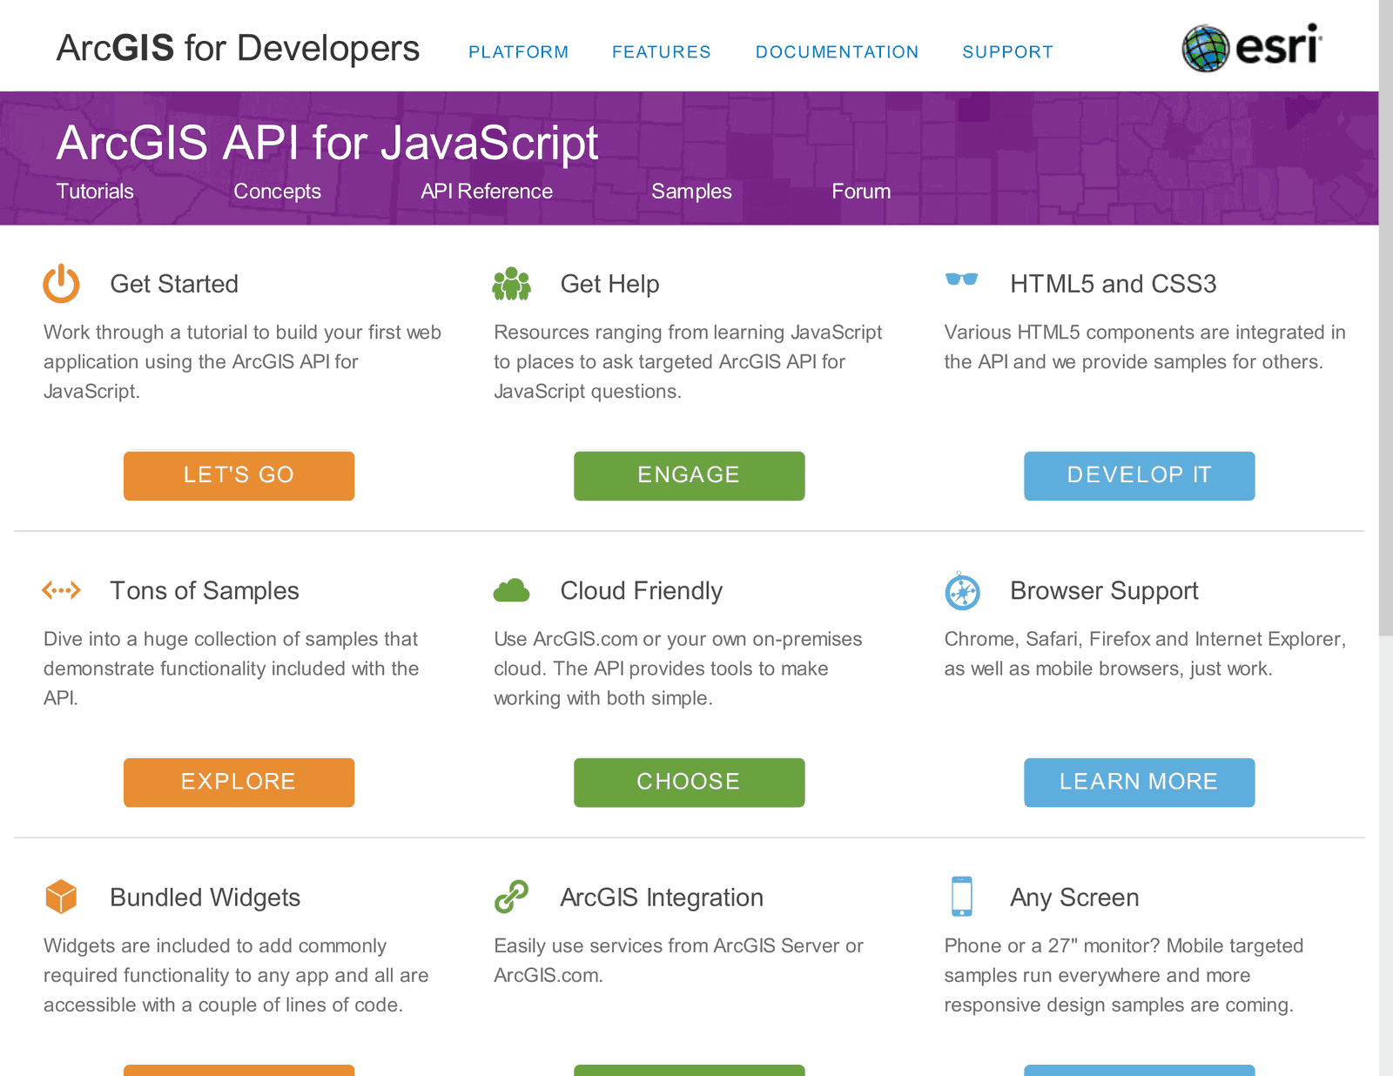This screenshot has height=1076, width=1393.
Task: Click the blue sunglasses icon for HTML5 and CSS3
Action: [961, 279]
